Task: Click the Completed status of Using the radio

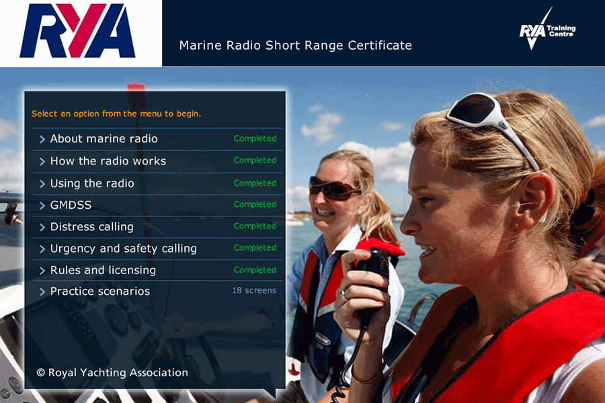Action: point(255,183)
